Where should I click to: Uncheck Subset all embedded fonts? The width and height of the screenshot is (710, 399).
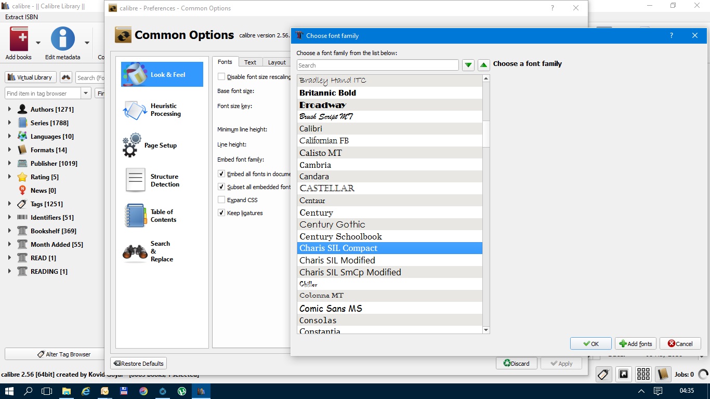(221, 187)
